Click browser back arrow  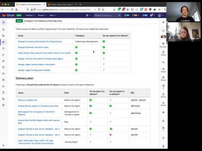pos(3,10)
